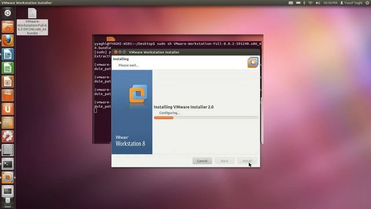Open the Yusof Yaghi user menu
The height and width of the screenshot is (209, 371).
pyautogui.click(x=351, y=3)
